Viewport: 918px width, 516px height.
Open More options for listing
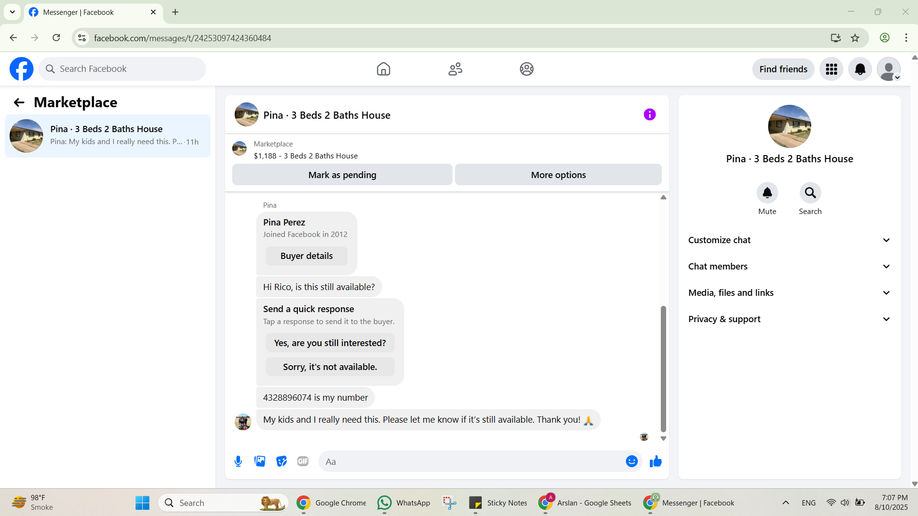(558, 175)
